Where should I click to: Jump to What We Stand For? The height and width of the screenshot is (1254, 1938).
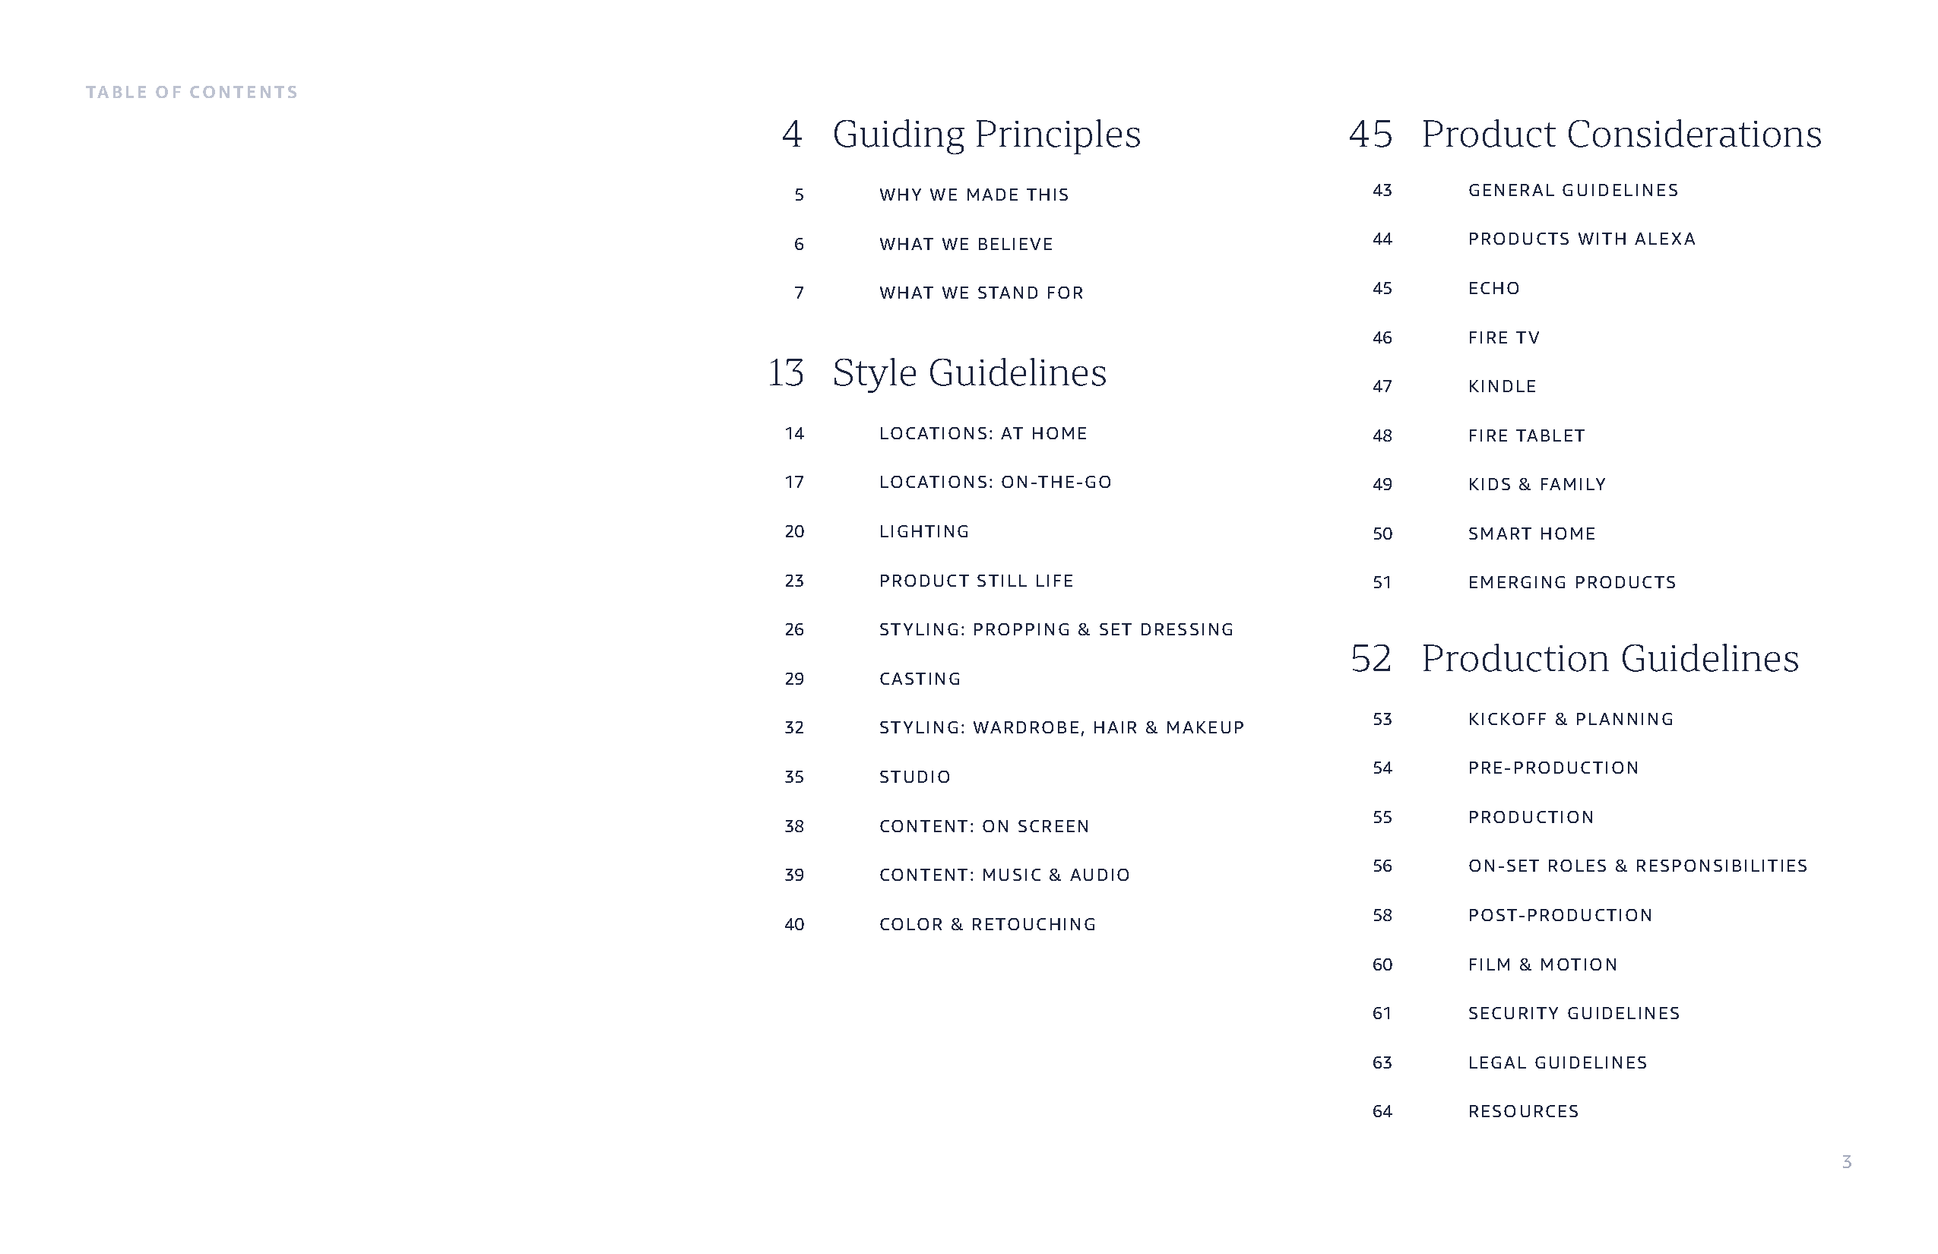981,293
